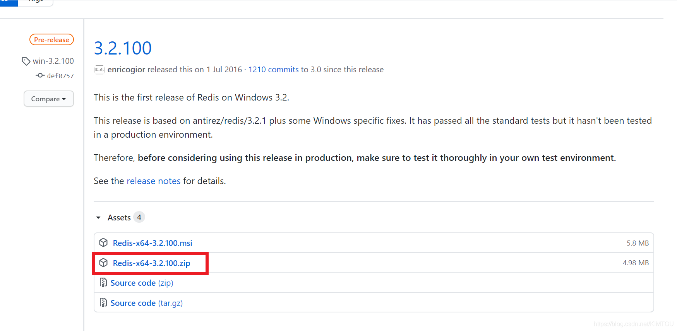View the 1210 commits link
Image resolution: width=677 pixels, height=331 pixels.
tap(274, 70)
